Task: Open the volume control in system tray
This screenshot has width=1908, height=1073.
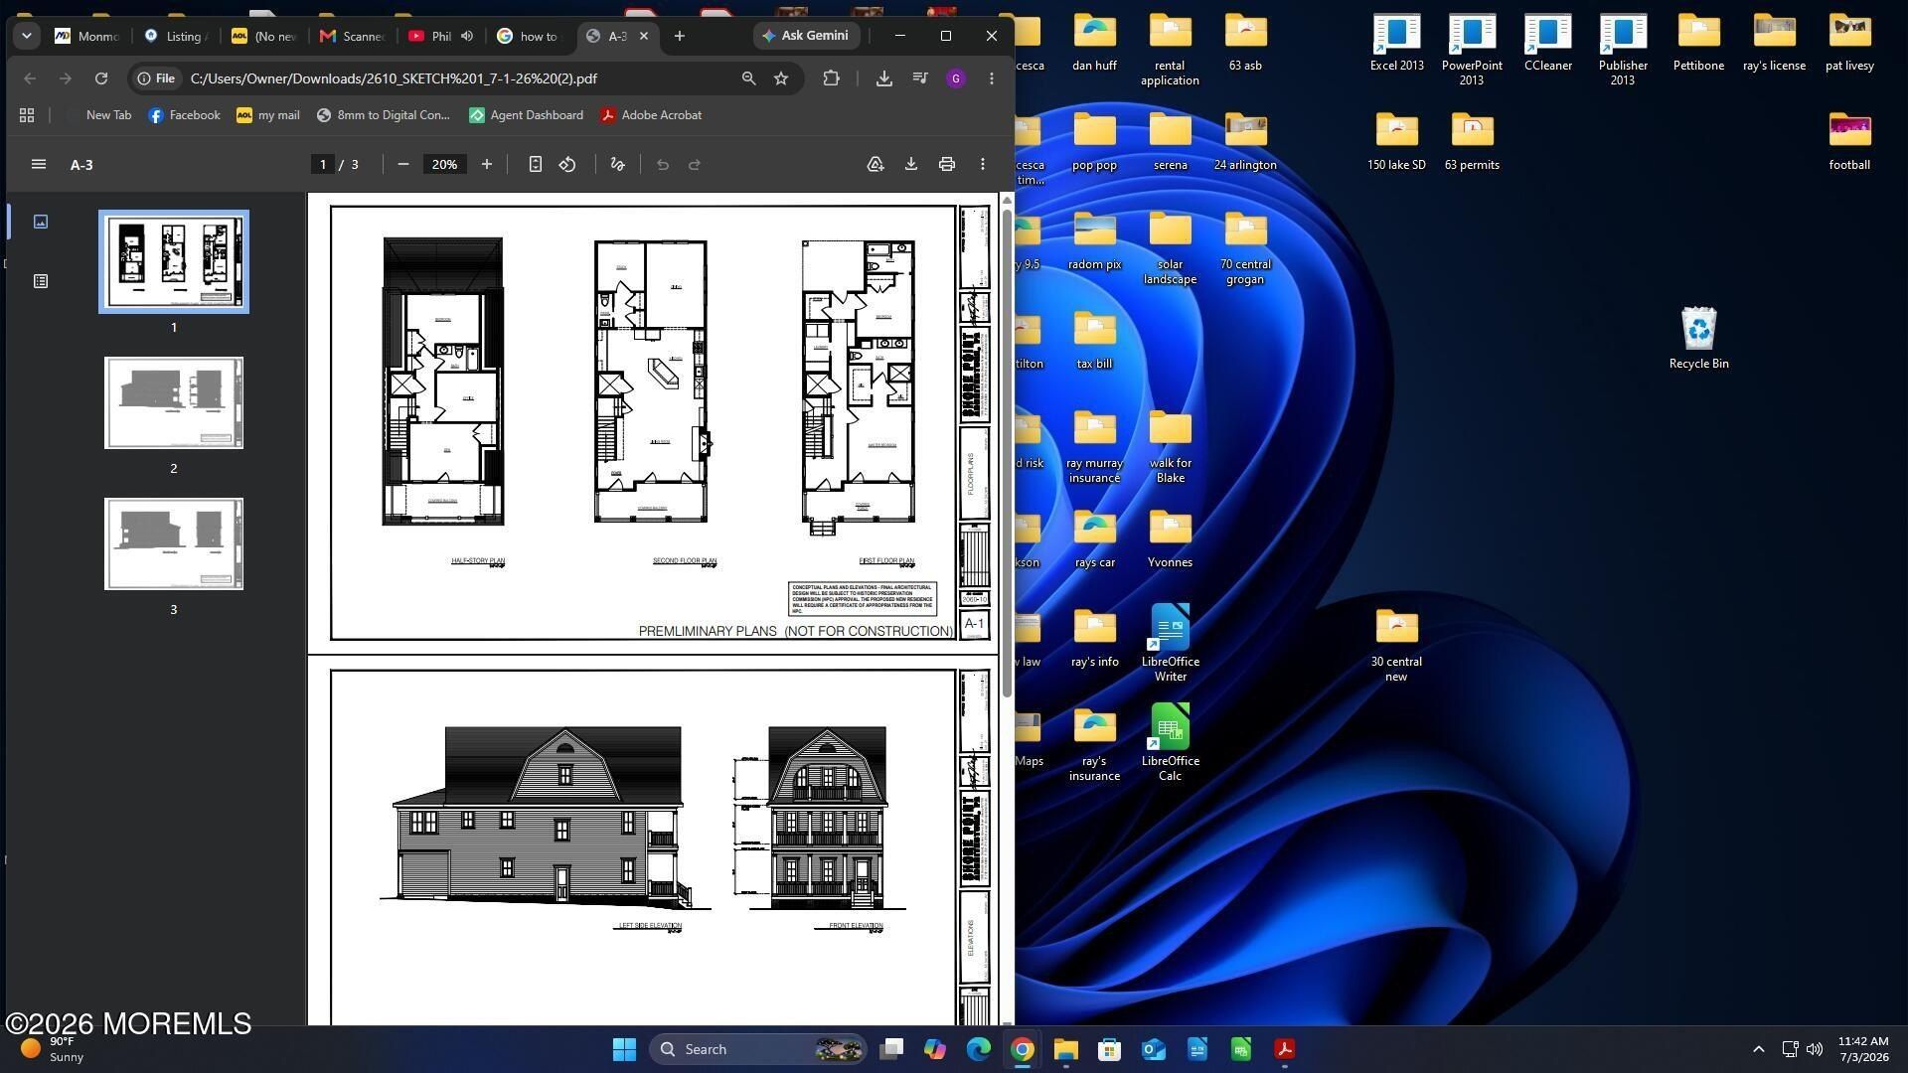Action: (1815, 1049)
